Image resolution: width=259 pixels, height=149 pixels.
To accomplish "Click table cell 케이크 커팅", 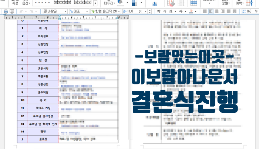I will (43, 108).
